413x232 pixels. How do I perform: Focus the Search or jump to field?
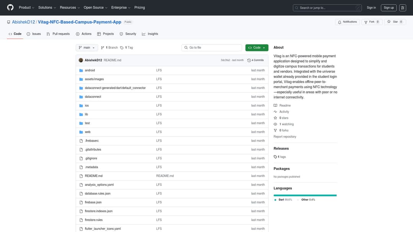[327, 8]
